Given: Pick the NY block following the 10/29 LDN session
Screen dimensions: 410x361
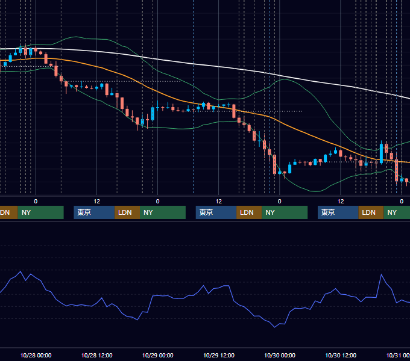Looking at the screenshot, I should [285, 212].
